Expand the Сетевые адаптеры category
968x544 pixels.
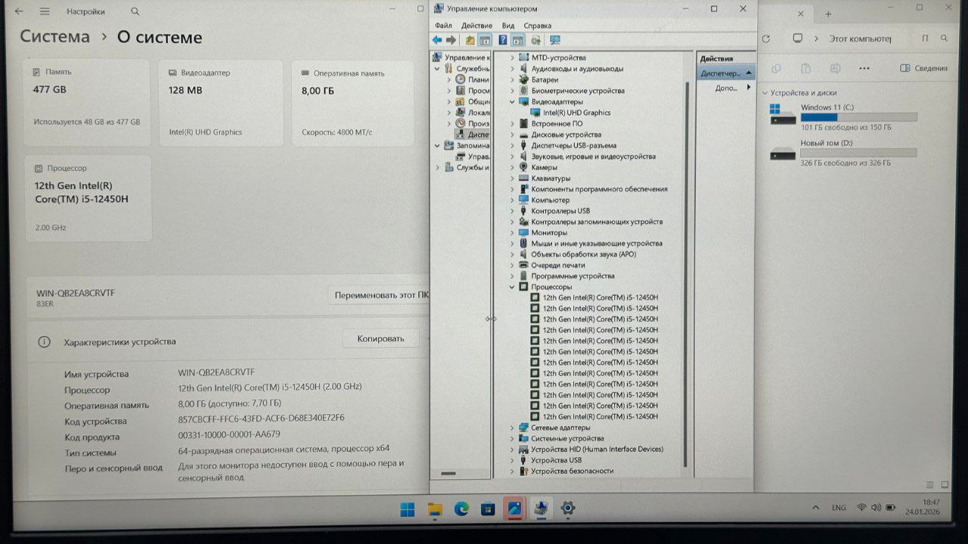[x=512, y=428]
